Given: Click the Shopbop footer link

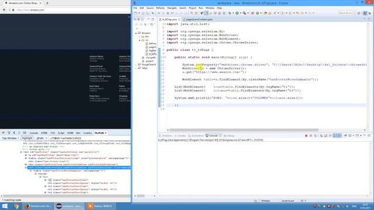Looking at the screenshot, I should click(123, 96).
